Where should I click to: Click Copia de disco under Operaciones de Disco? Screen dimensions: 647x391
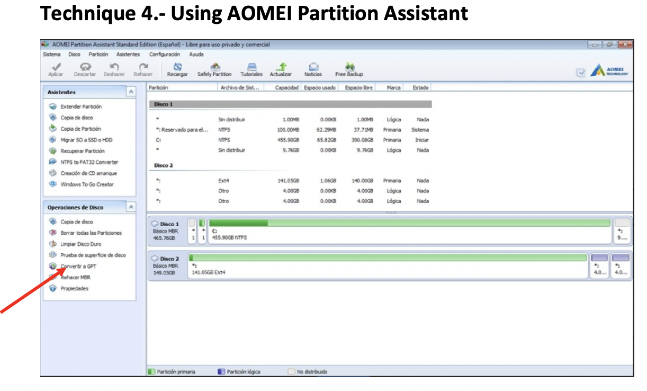click(76, 222)
